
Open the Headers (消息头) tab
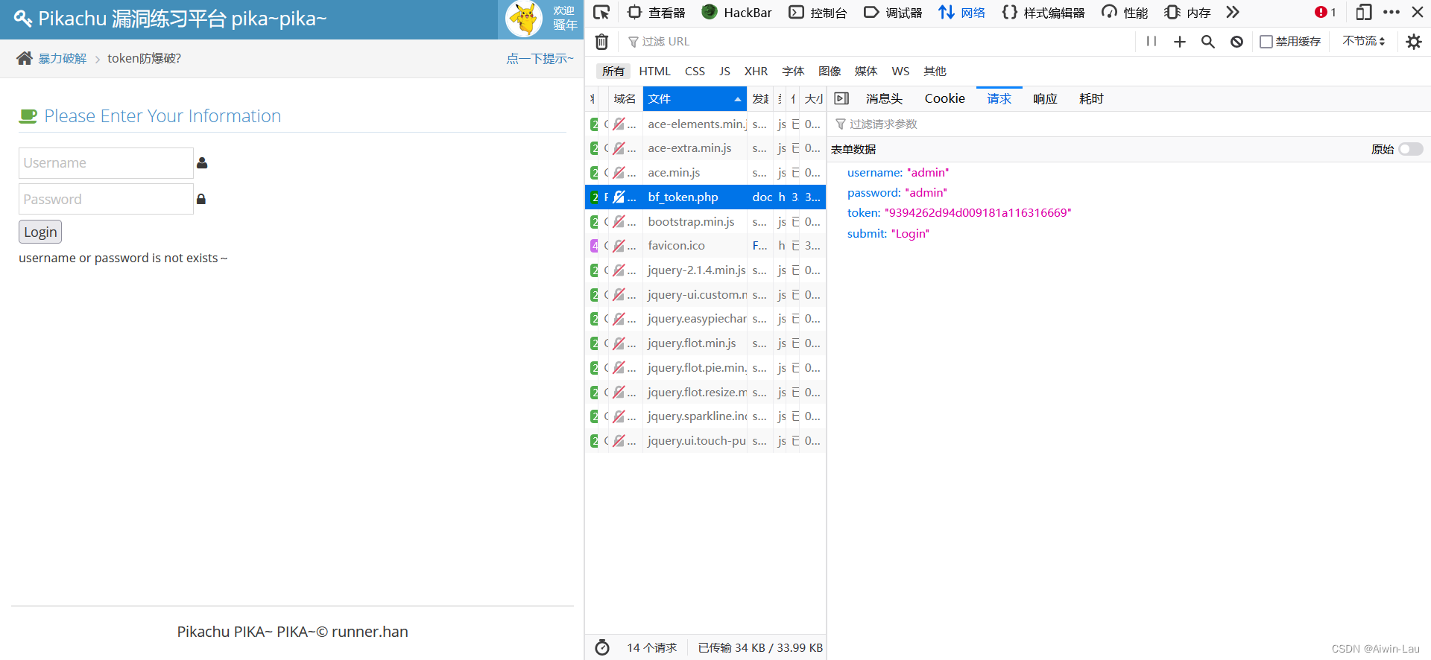884,99
